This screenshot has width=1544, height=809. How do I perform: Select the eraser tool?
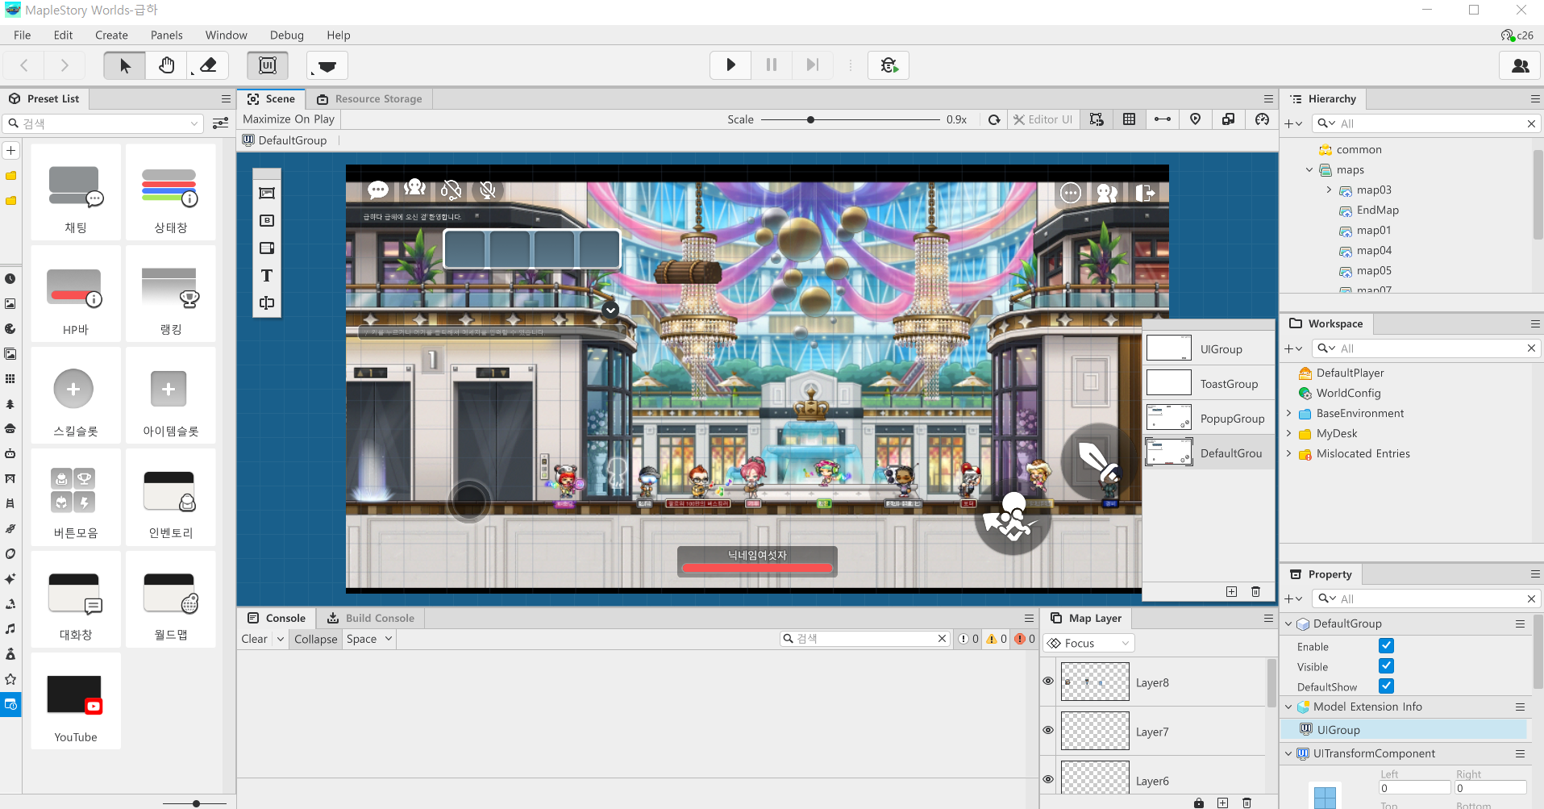coord(208,65)
